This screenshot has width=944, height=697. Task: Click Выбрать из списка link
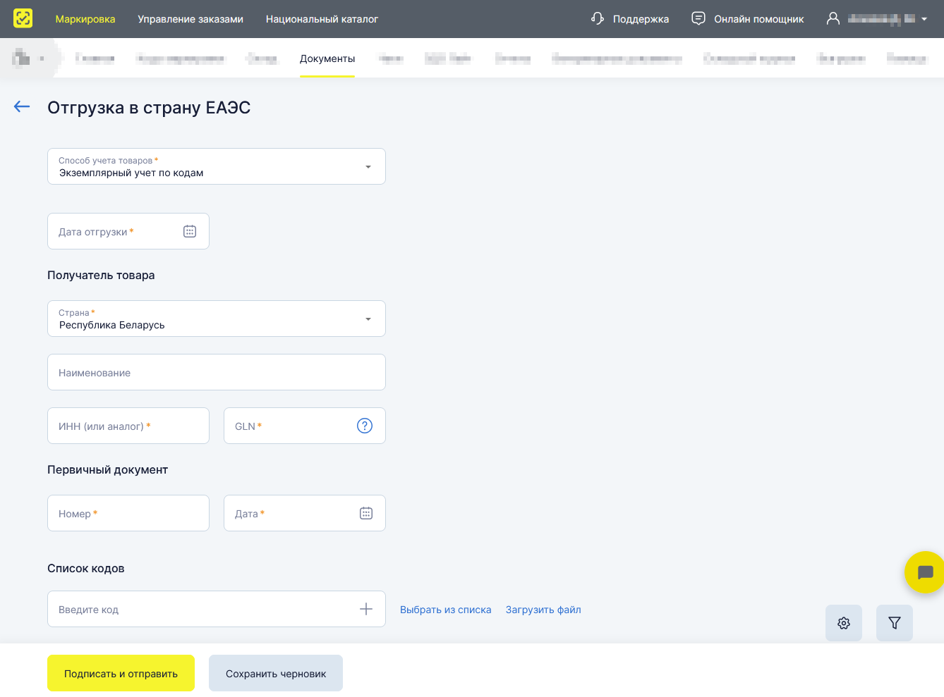[446, 610]
